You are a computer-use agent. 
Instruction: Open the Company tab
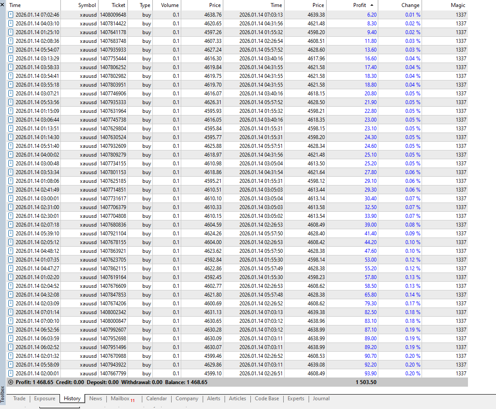(x=187, y=399)
